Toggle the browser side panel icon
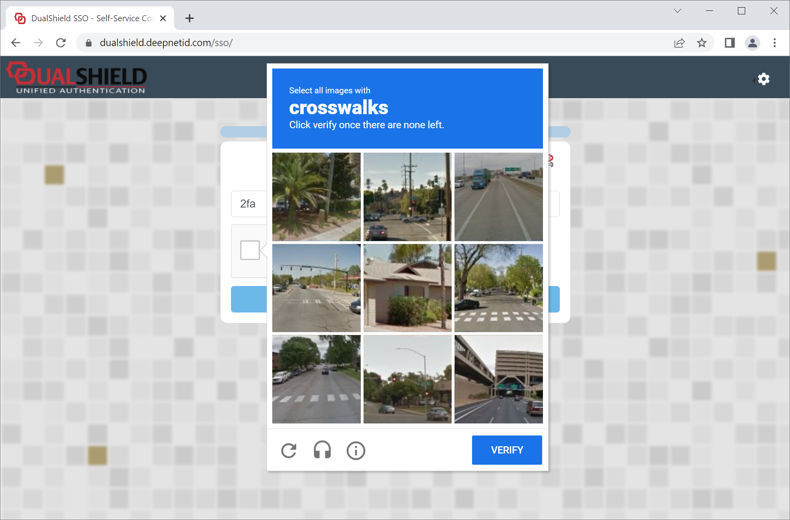The height and width of the screenshot is (520, 790). pyautogui.click(x=730, y=43)
